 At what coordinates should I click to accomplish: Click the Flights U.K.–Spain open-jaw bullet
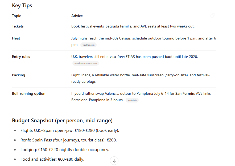click(x=70, y=131)
